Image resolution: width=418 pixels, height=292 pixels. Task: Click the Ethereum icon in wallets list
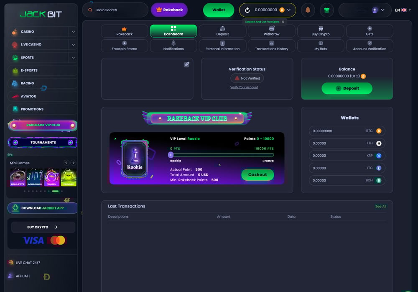379,143
